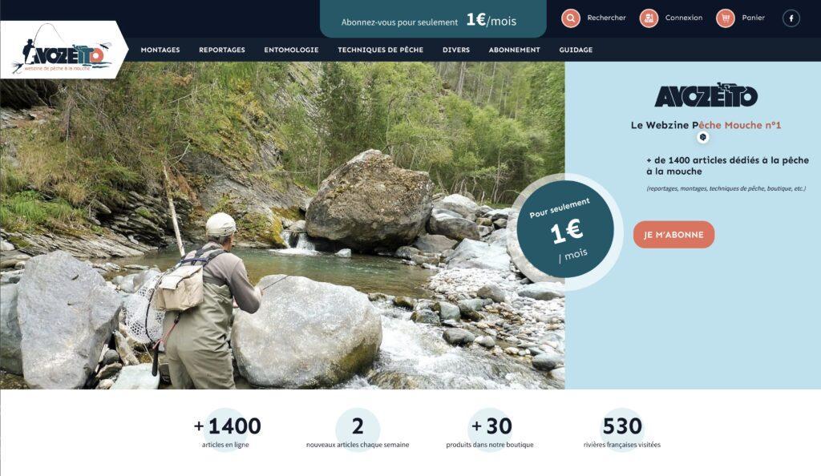821x476 pixels.
Task: Click the Connexion user icon
Action: click(x=649, y=18)
